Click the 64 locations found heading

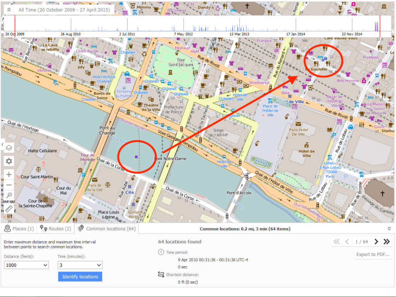click(179, 241)
